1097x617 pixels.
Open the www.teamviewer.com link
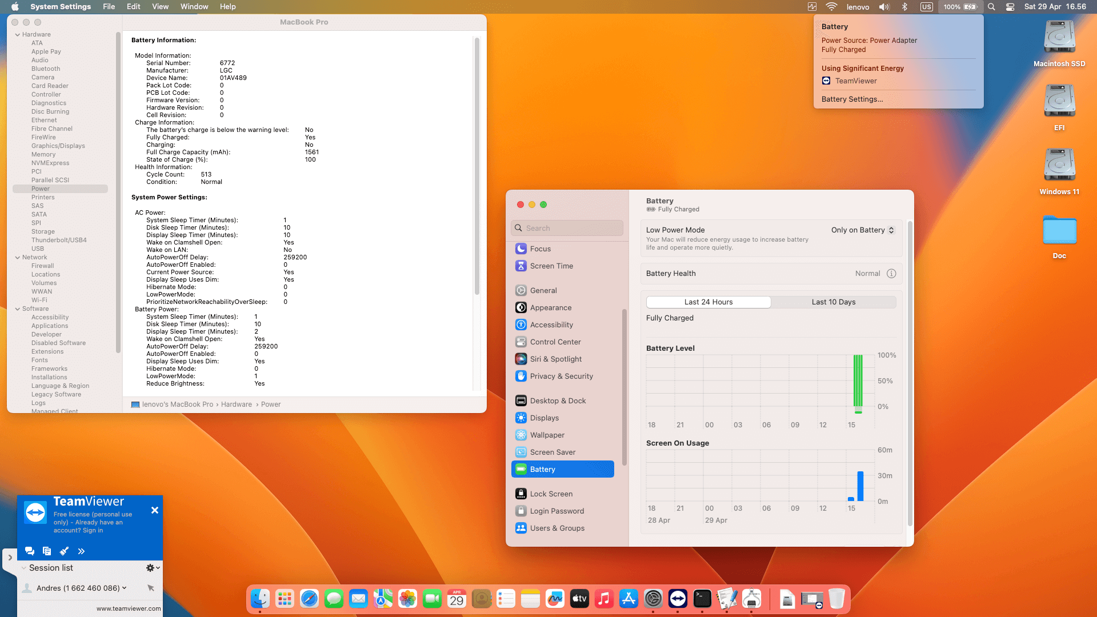pos(129,608)
